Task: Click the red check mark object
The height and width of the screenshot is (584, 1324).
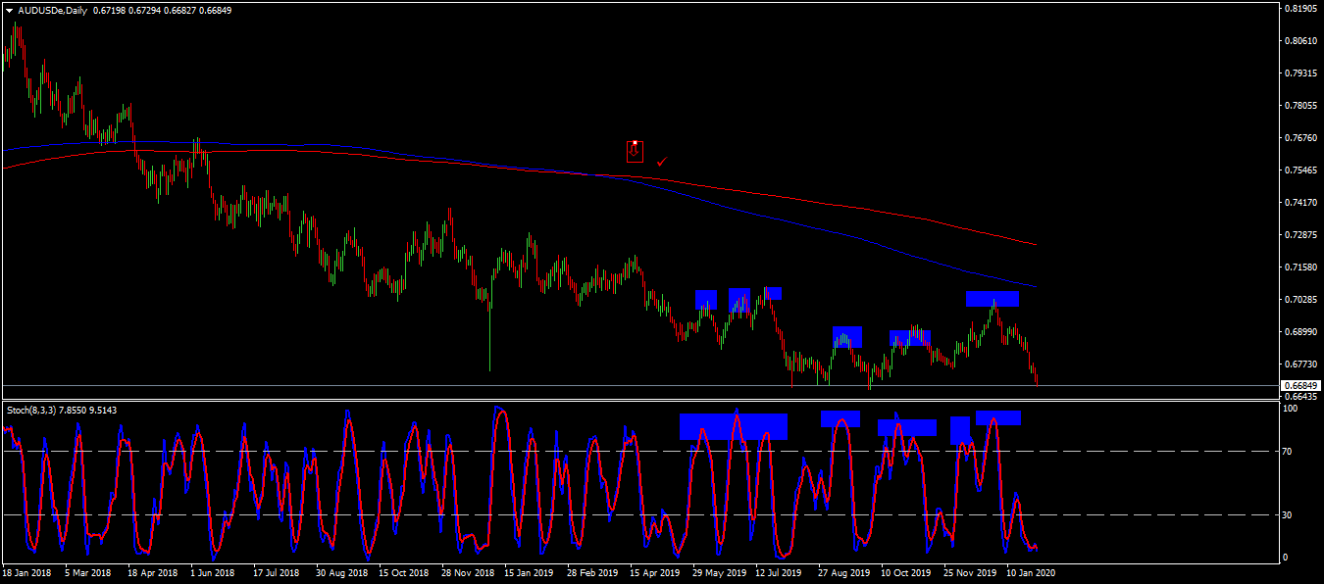Action: pyautogui.click(x=662, y=161)
